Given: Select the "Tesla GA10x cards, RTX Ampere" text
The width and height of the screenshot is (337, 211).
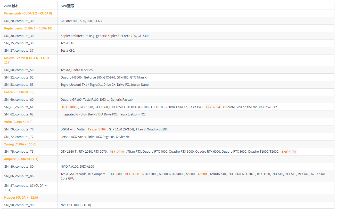Looking at the screenshot, I should click(84, 174).
